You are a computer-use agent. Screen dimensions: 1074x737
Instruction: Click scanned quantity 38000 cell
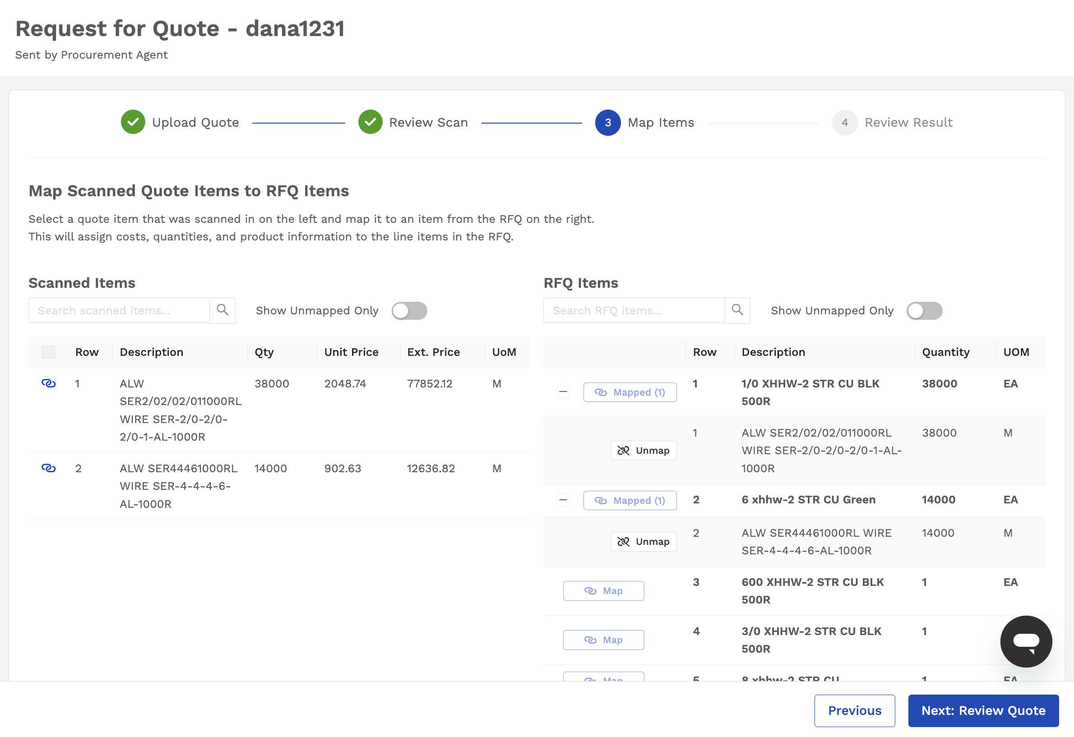[x=272, y=384]
